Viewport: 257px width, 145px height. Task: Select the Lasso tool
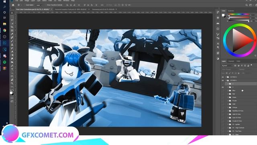click(12, 20)
